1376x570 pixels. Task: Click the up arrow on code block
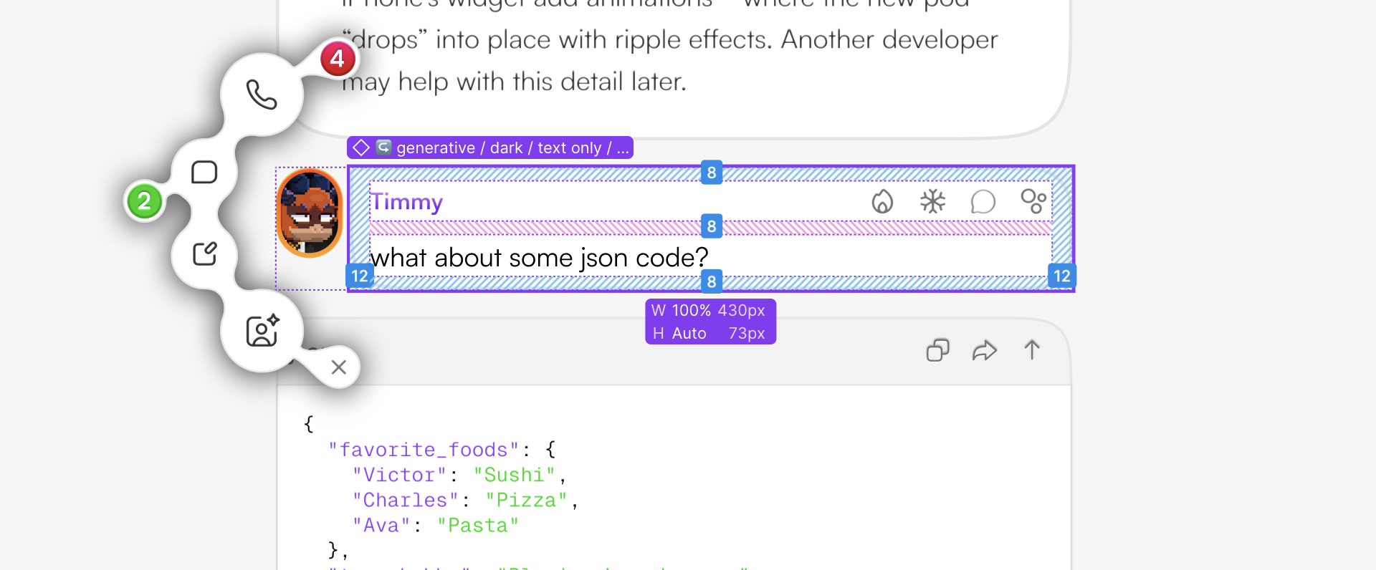1031,350
